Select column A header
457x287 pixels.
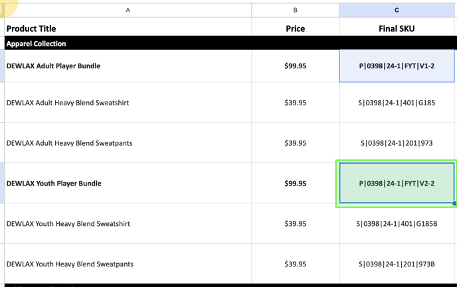point(128,10)
